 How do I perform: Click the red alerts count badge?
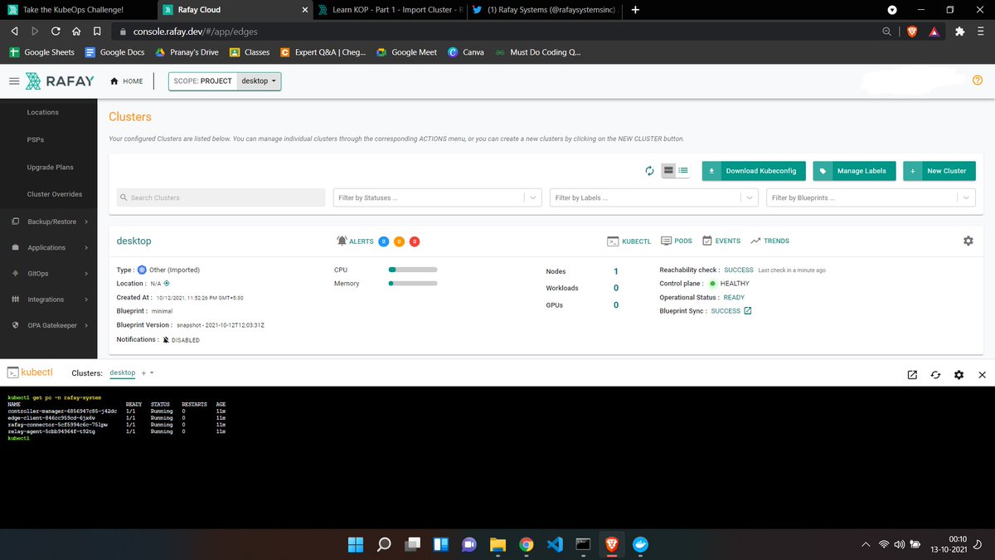[x=415, y=241]
